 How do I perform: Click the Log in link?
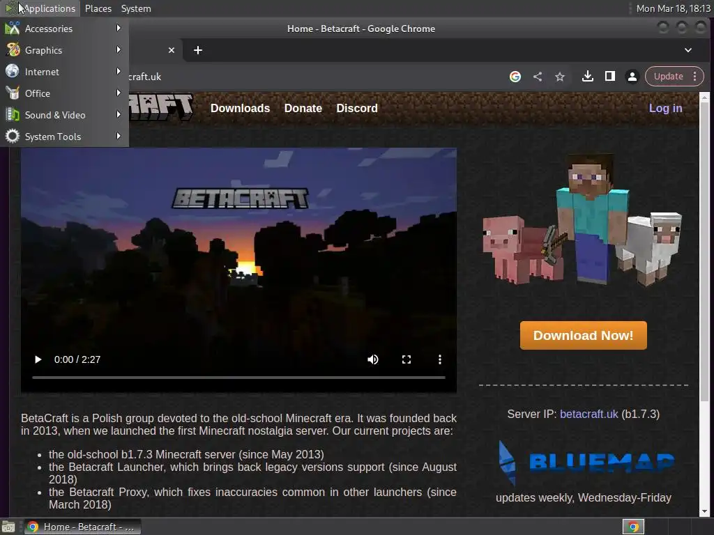click(x=665, y=108)
